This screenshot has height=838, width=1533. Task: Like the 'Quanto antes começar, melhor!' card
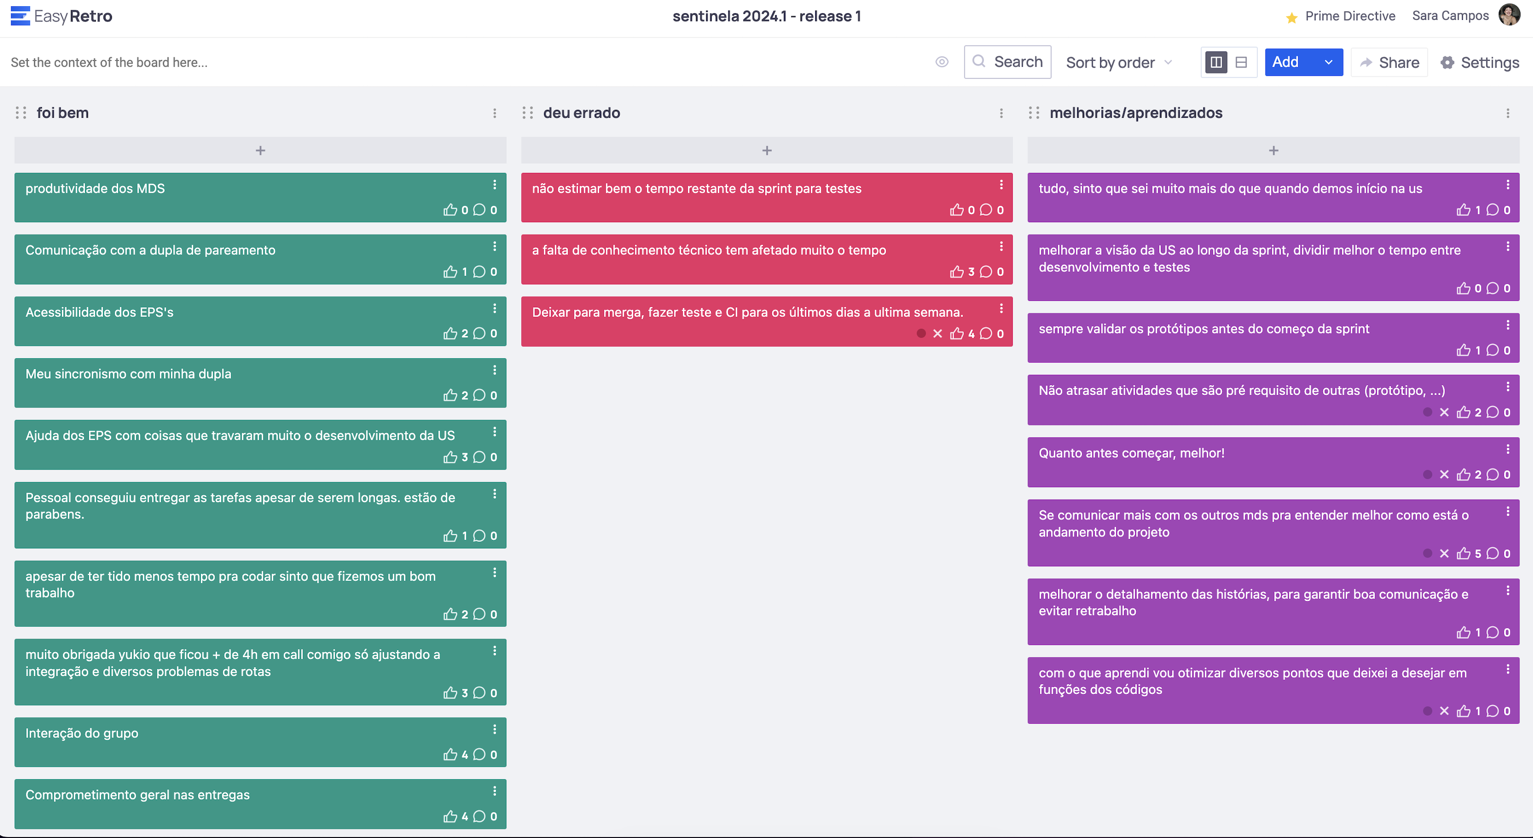pyautogui.click(x=1463, y=474)
